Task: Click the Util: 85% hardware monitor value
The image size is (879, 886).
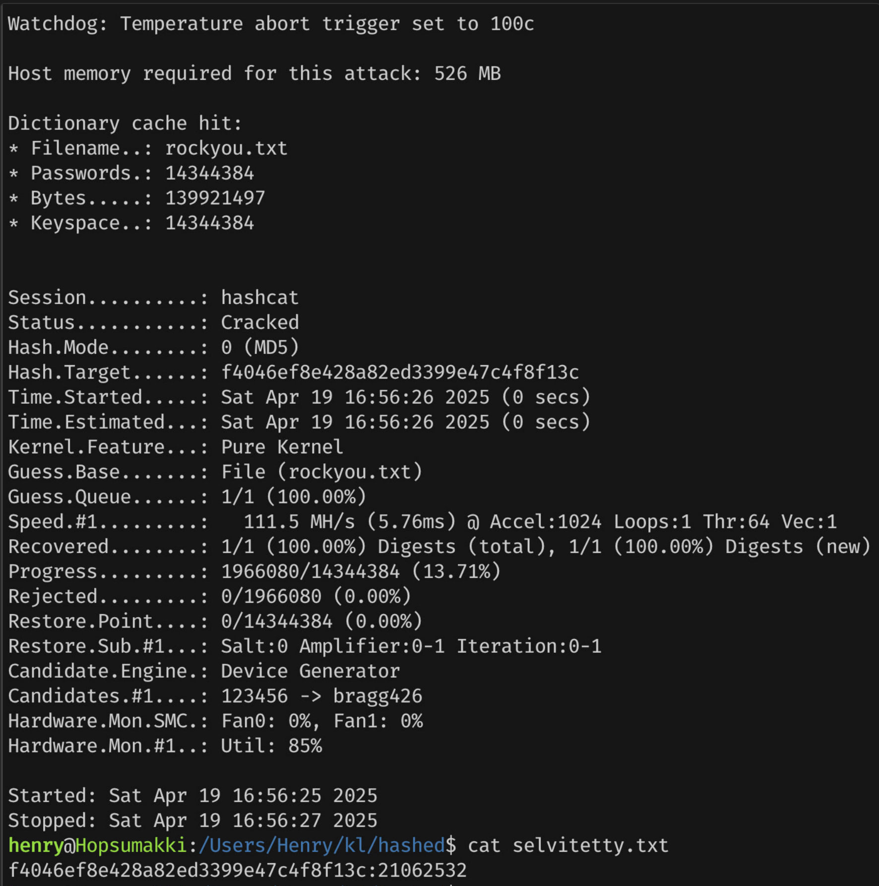Action: tap(271, 746)
